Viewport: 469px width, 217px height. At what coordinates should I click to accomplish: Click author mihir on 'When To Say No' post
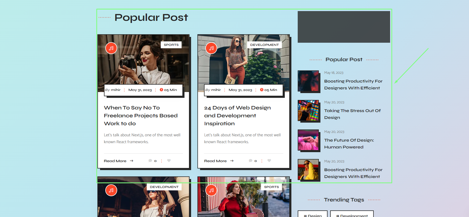(x=116, y=90)
